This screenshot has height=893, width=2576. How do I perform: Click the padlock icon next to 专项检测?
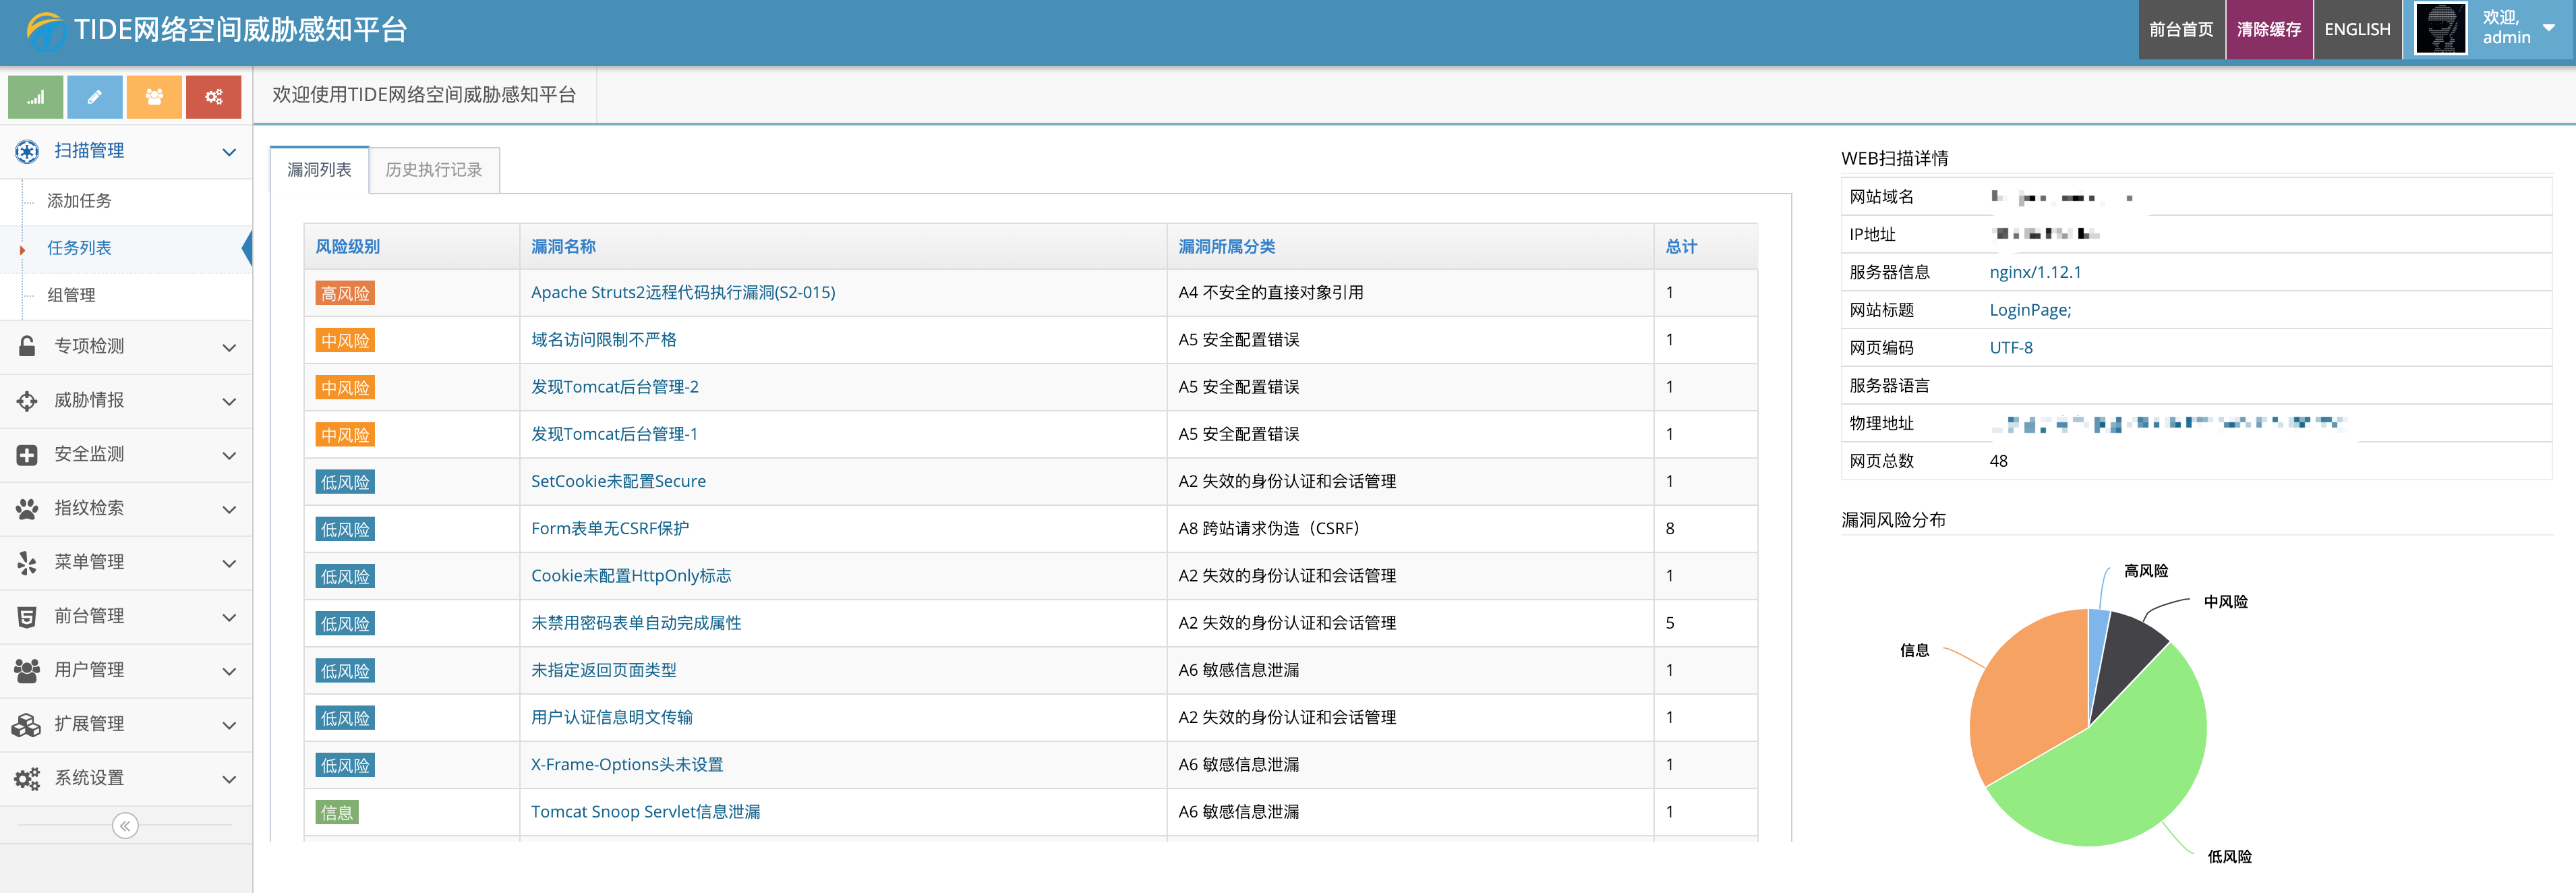click(27, 346)
